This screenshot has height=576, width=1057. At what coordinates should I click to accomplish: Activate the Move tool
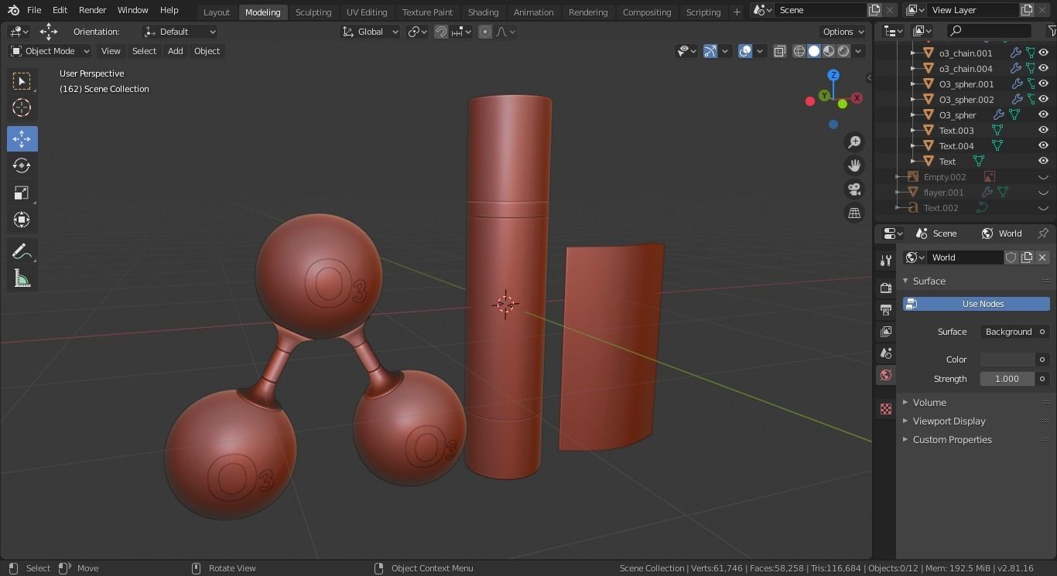[22, 139]
